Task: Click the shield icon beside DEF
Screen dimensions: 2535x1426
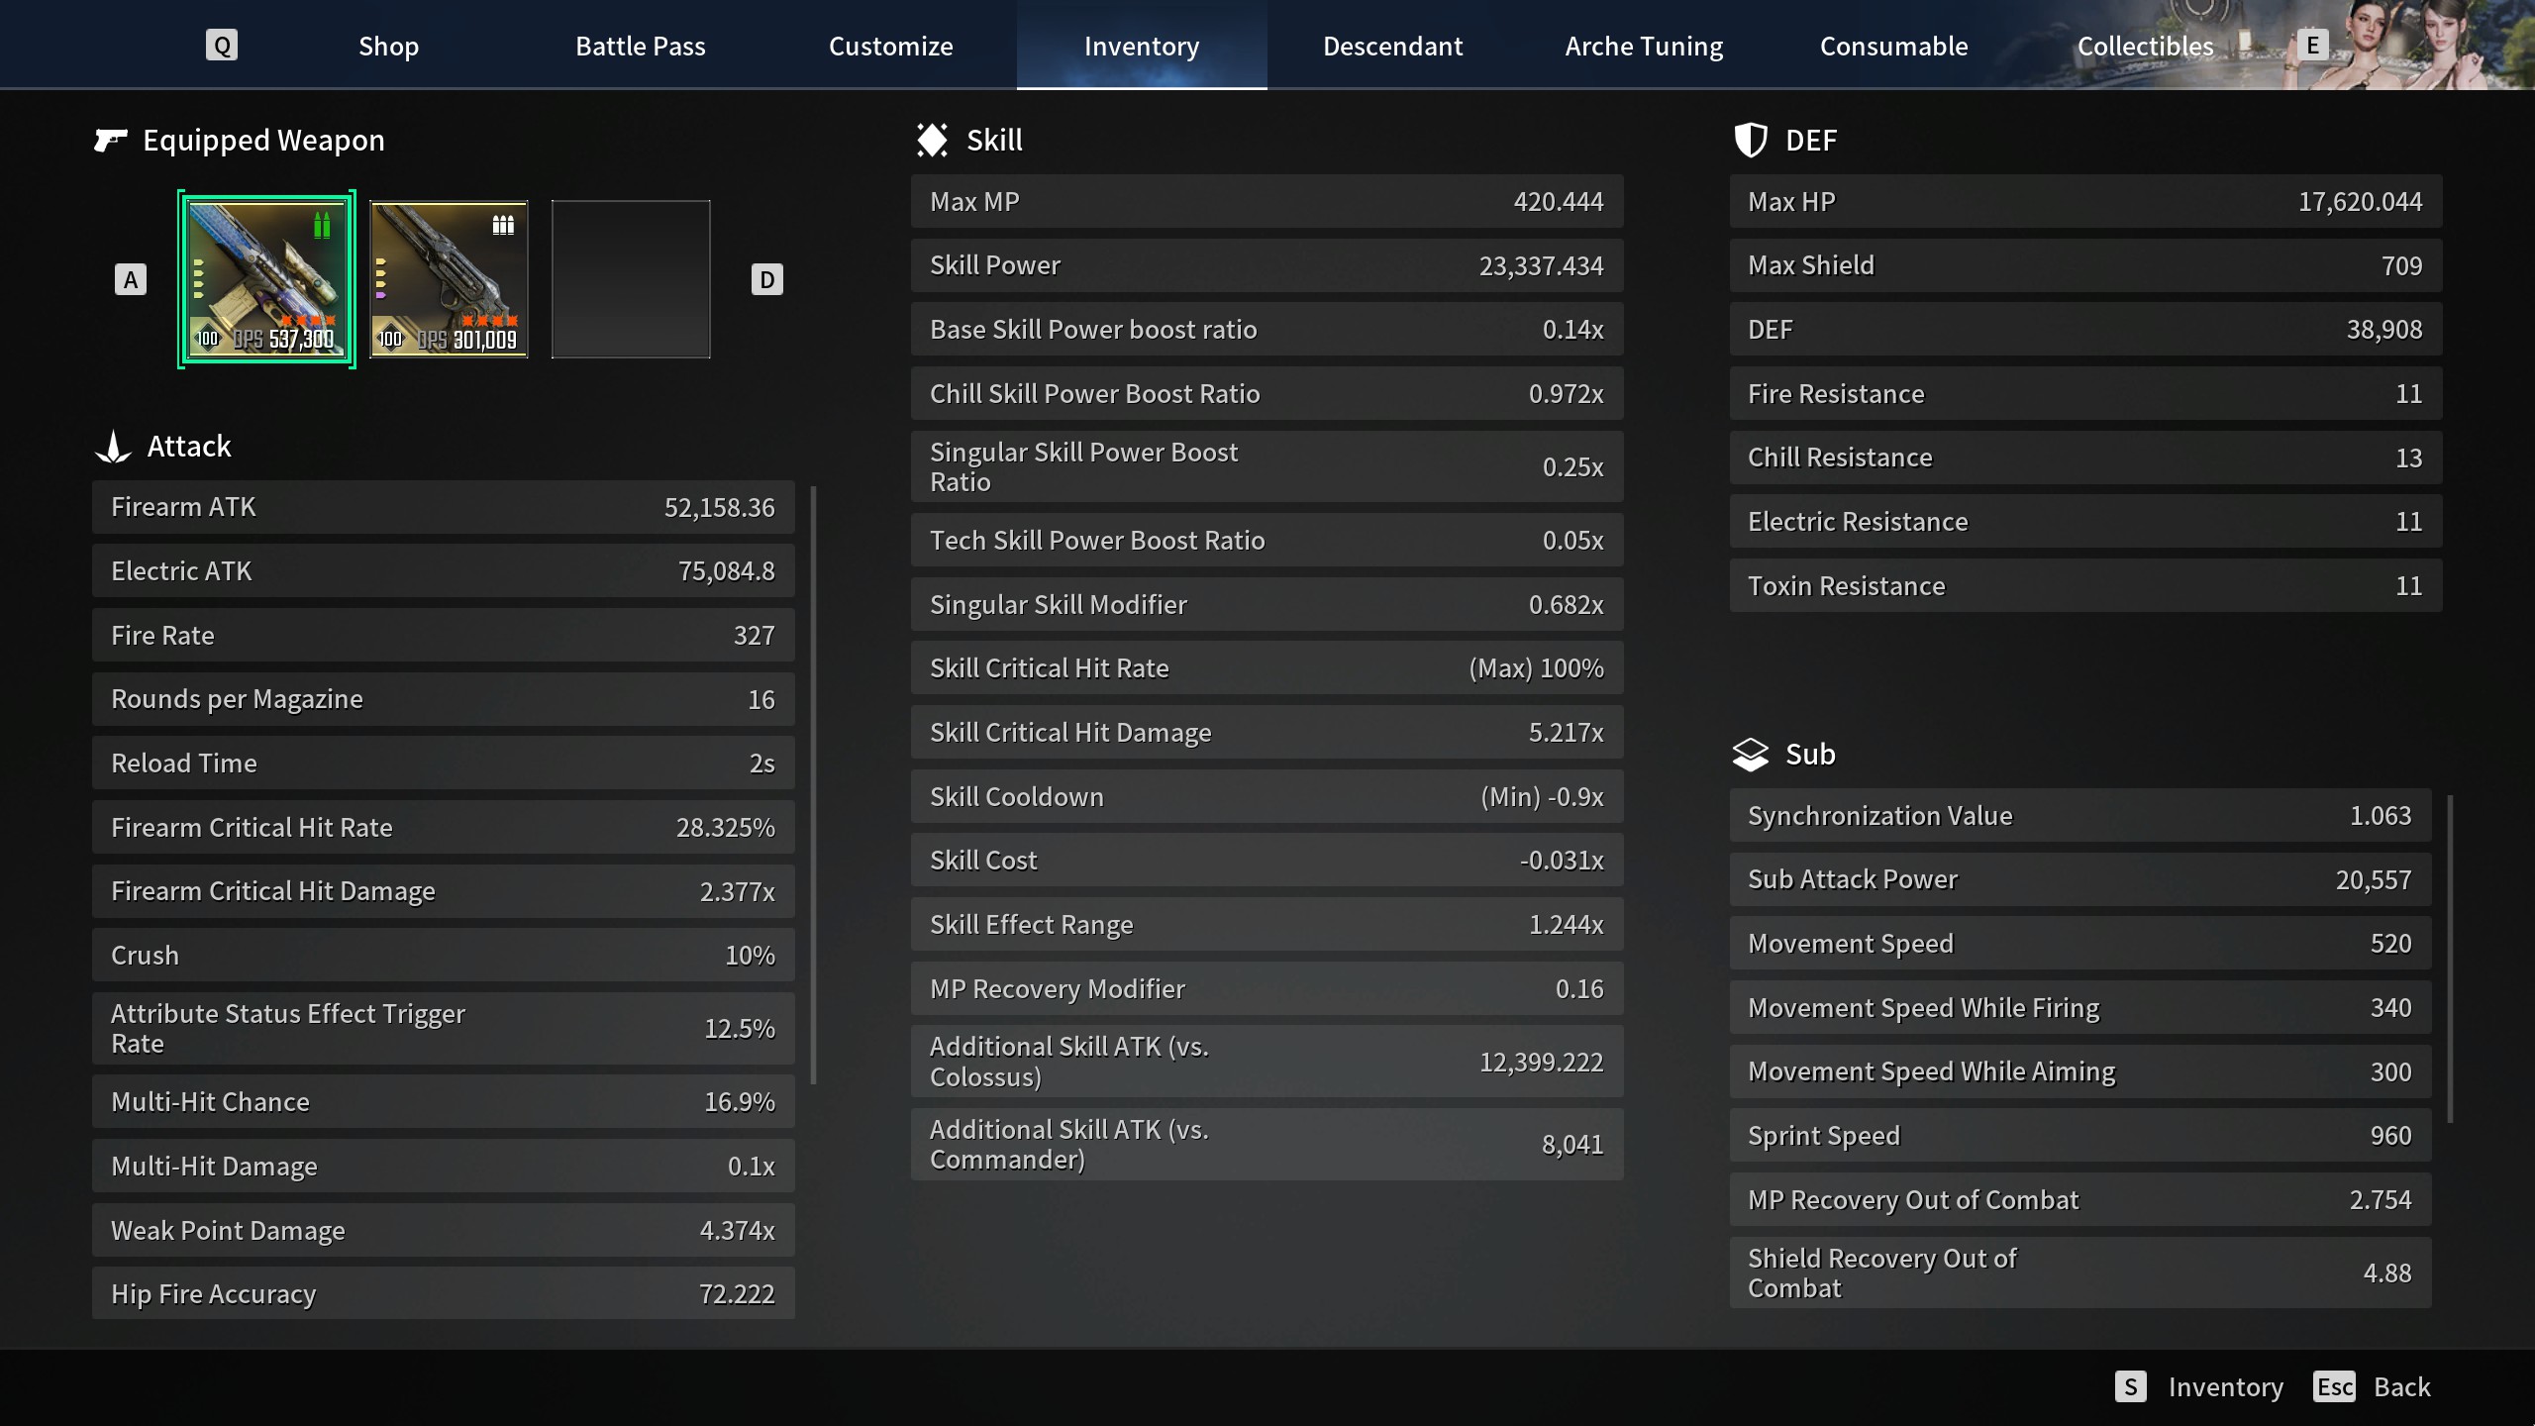Action: click(x=1751, y=141)
